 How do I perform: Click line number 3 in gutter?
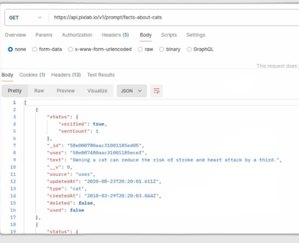pos(14,117)
